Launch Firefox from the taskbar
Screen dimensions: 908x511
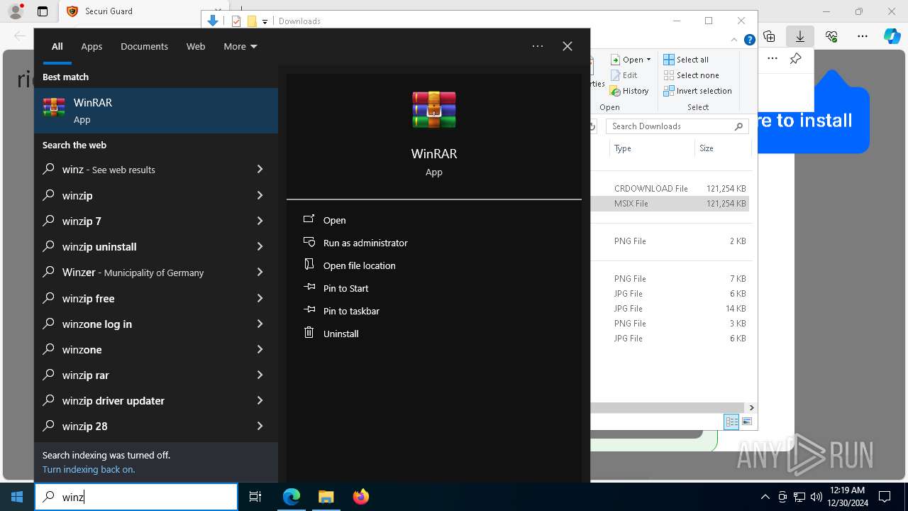(x=360, y=497)
